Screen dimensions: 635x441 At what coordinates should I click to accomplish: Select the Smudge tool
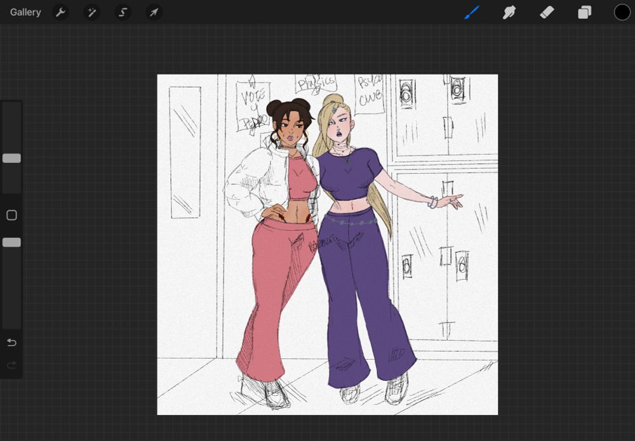pyautogui.click(x=509, y=12)
